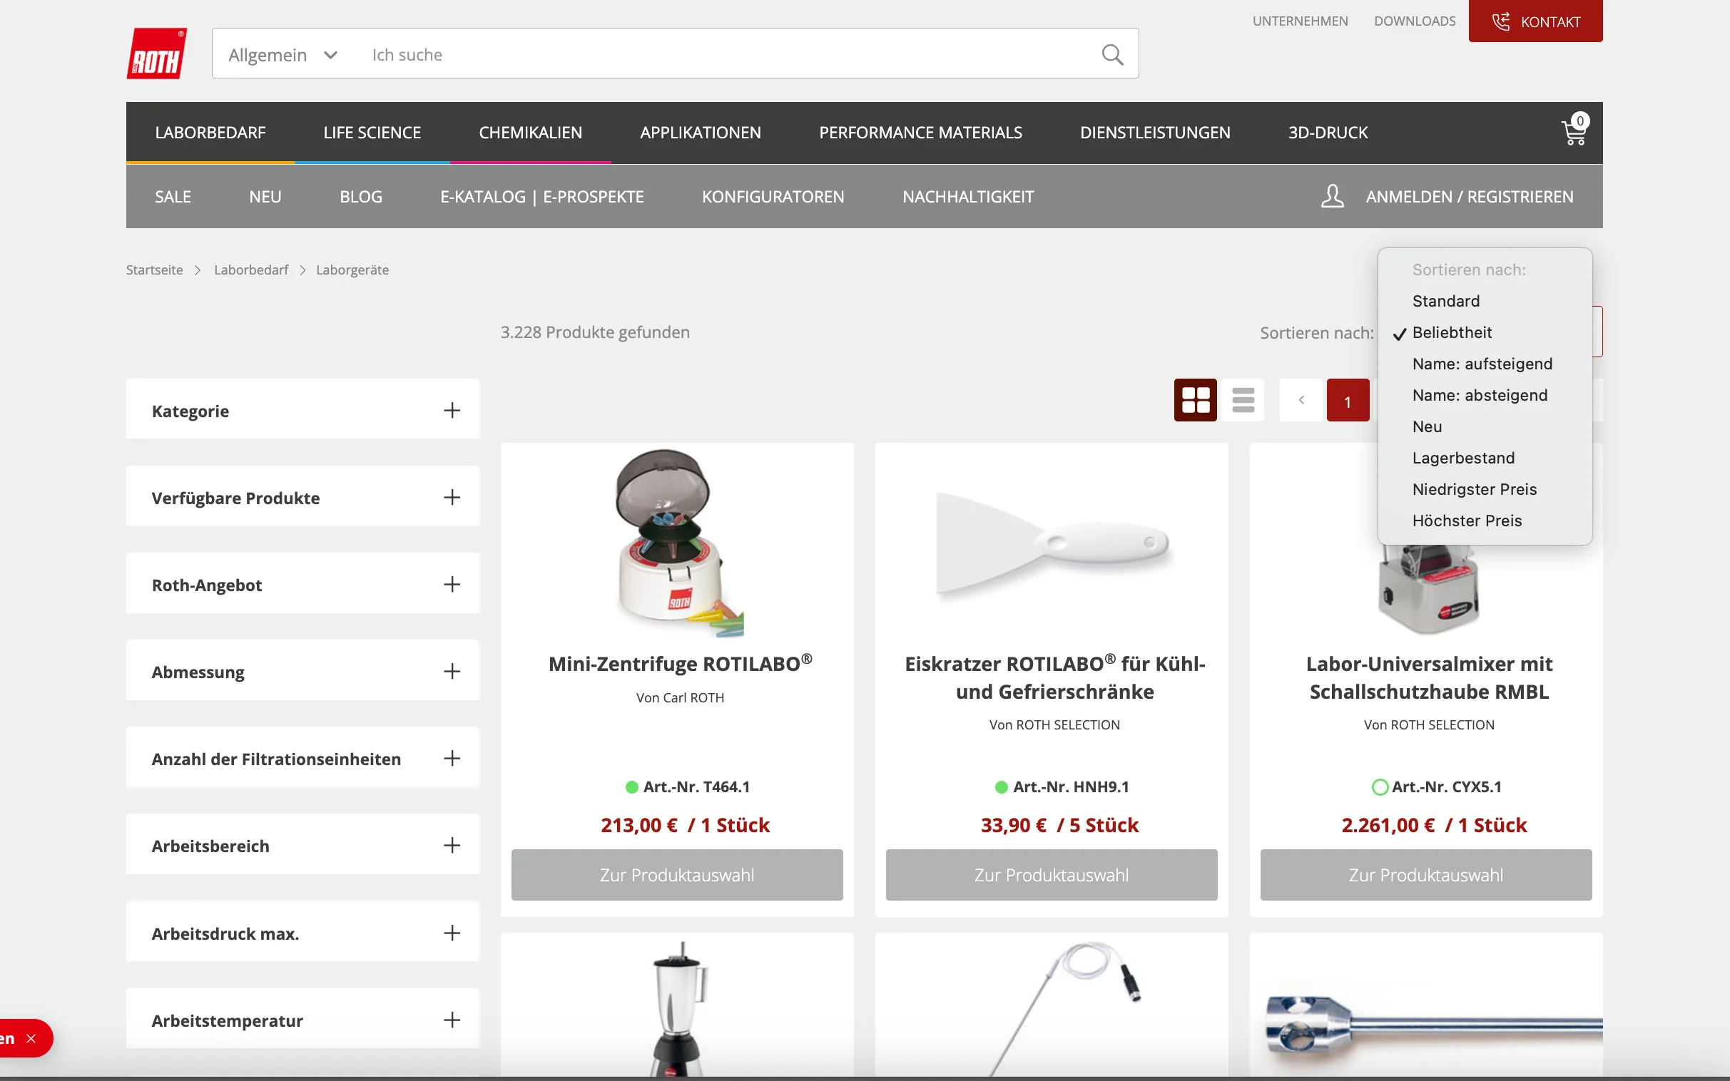Screen dimensions: 1730x1081
Task: Expand Roth-Angebot filter
Action: click(x=452, y=585)
